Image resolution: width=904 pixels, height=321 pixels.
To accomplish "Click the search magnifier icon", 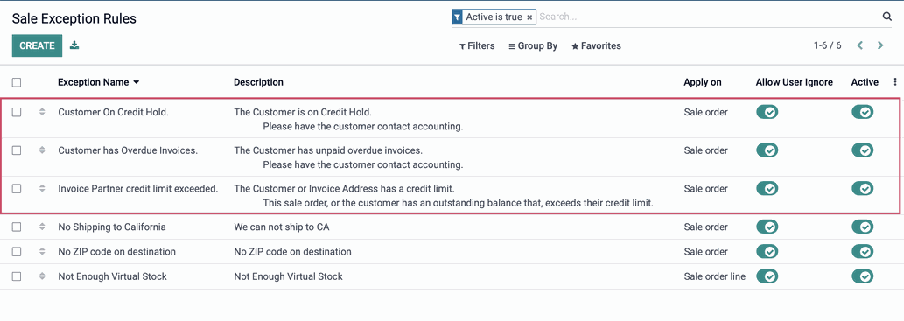I will (887, 17).
